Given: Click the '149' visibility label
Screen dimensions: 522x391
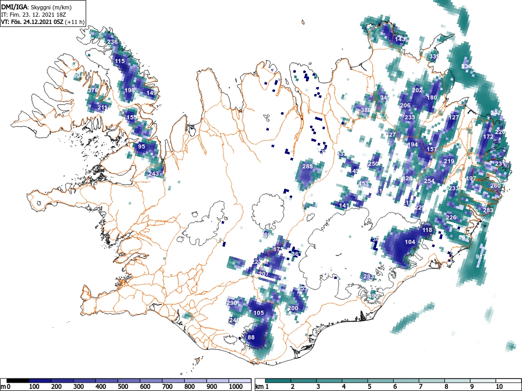Looking at the screenshot, I should pos(151,93).
